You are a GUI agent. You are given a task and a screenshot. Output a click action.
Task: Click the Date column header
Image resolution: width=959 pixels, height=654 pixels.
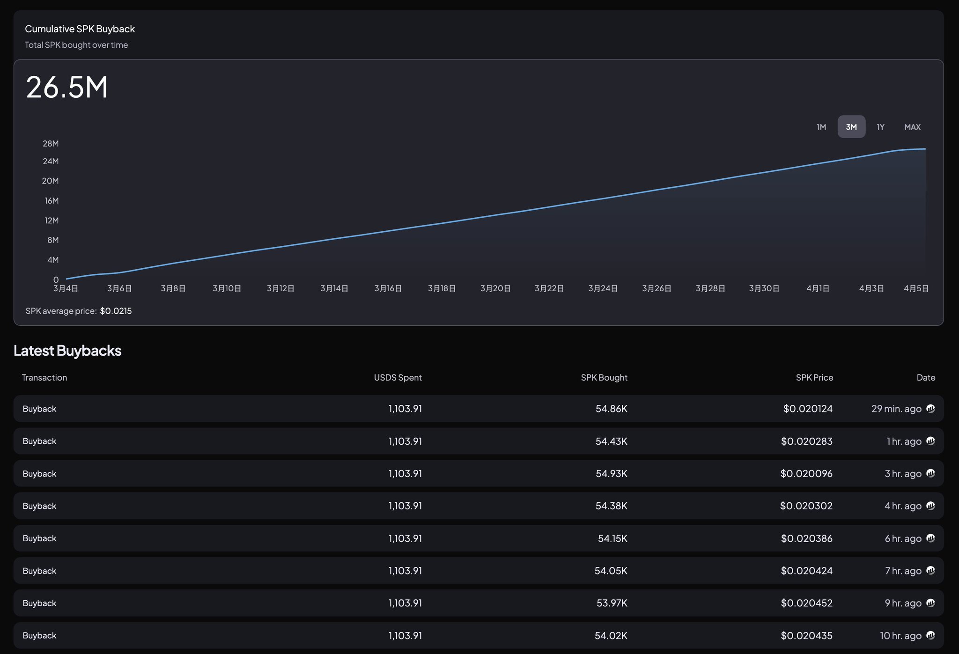pyautogui.click(x=925, y=377)
